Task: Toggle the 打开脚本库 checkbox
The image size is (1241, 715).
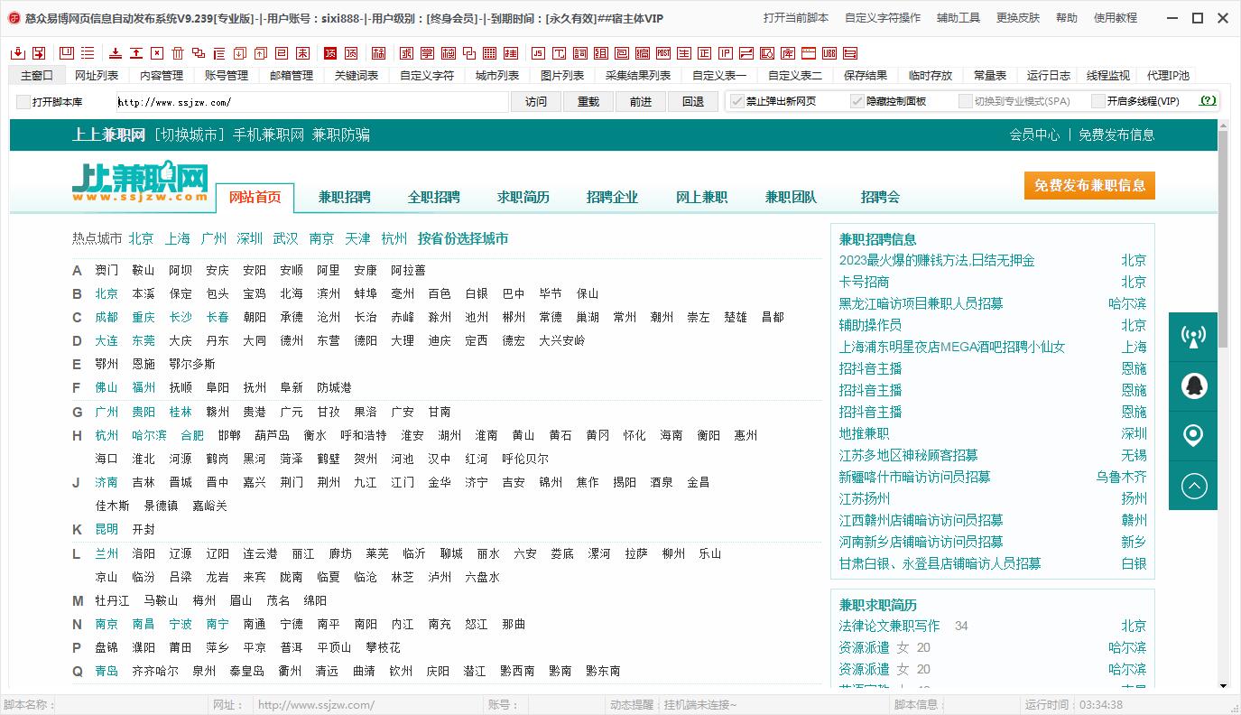Action: [23, 102]
